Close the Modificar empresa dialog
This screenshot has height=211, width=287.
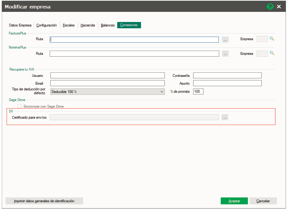(x=279, y=7)
